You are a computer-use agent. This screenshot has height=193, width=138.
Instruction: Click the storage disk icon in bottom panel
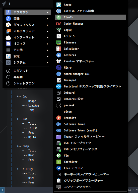click(x=129, y=190)
